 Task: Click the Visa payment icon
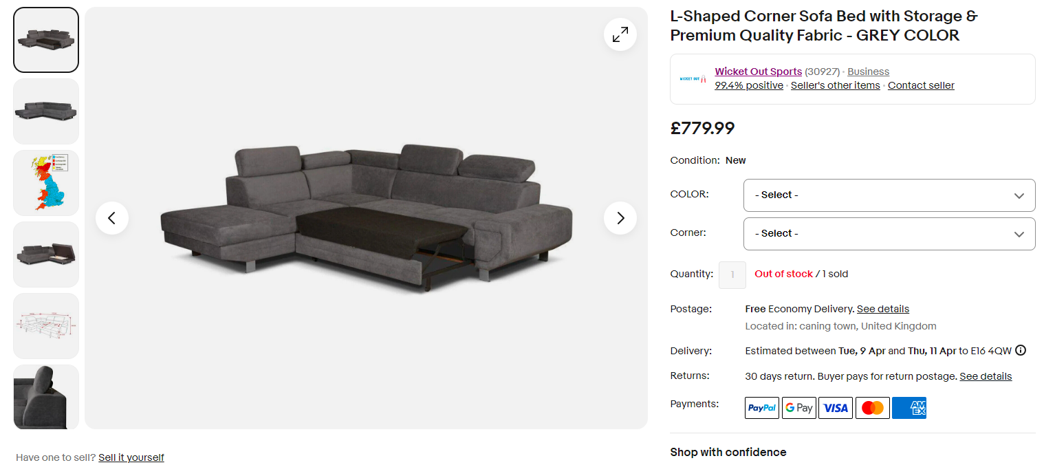tap(836, 408)
